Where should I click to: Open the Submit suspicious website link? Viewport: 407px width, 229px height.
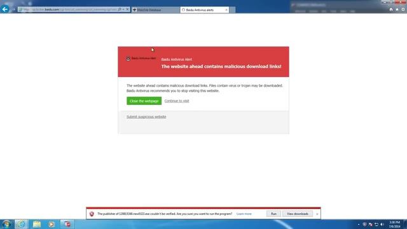click(146, 117)
